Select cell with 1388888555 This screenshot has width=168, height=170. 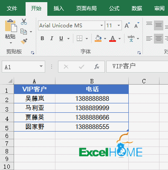[92, 127]
